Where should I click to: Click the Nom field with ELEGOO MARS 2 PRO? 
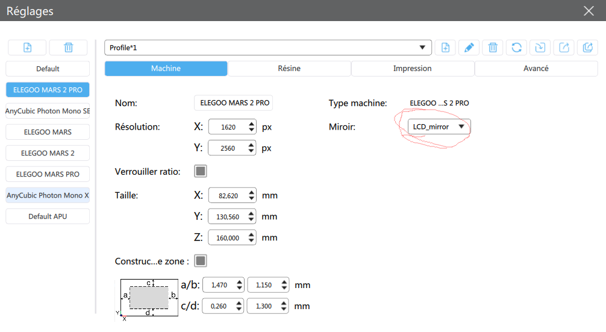(234, 103)
